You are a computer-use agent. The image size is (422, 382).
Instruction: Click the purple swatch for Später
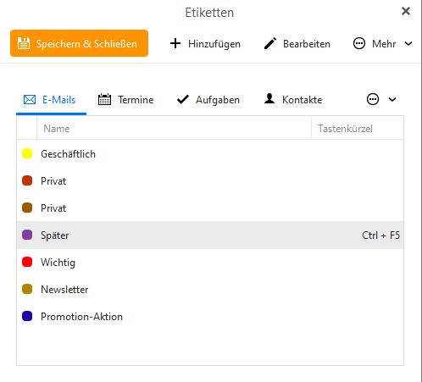point(27,235)
